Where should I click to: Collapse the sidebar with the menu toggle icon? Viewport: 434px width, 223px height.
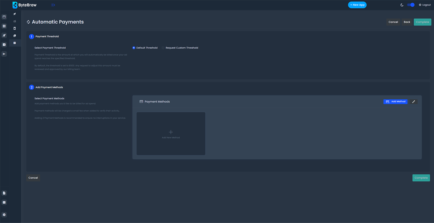[x=53, y=5]
